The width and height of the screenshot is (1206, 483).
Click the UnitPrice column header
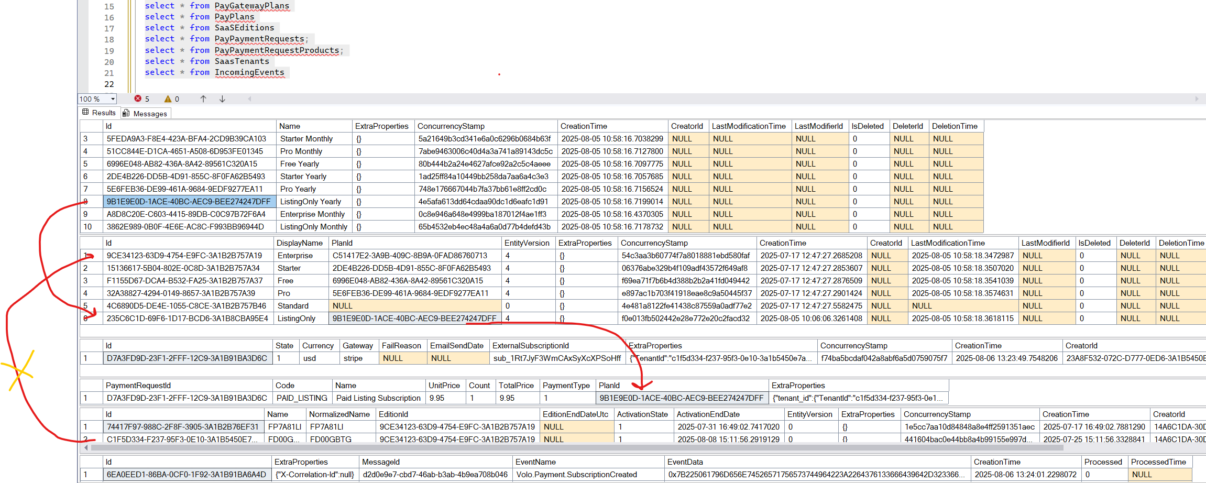click(x=446, y=386)
